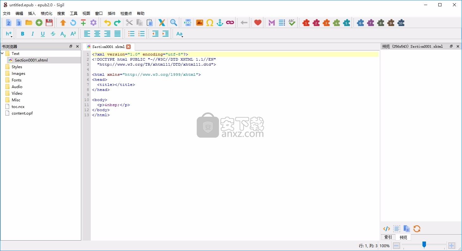Select the Styles folder
This screenshot has width=462, height=251.
pyautogui.click(x=17, y=67)
